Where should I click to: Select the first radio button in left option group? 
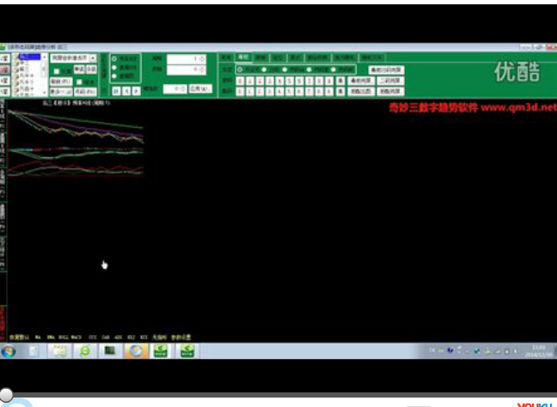click(114, 58)
